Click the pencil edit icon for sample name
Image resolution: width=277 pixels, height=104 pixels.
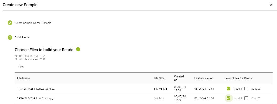pos(10,23)
